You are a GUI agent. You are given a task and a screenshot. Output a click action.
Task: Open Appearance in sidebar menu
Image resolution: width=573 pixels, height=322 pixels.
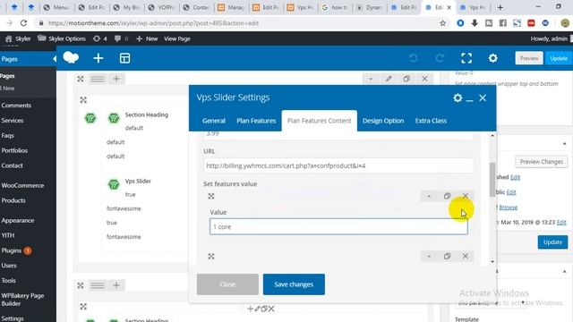click(18, 221)
